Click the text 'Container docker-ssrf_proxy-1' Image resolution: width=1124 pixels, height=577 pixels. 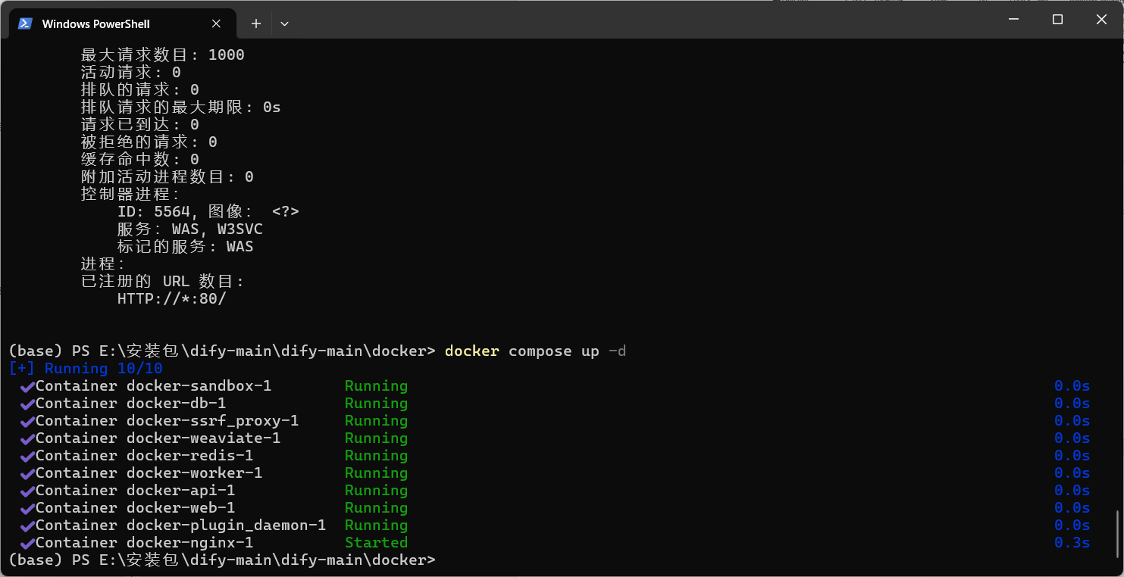tap(167, 421)
